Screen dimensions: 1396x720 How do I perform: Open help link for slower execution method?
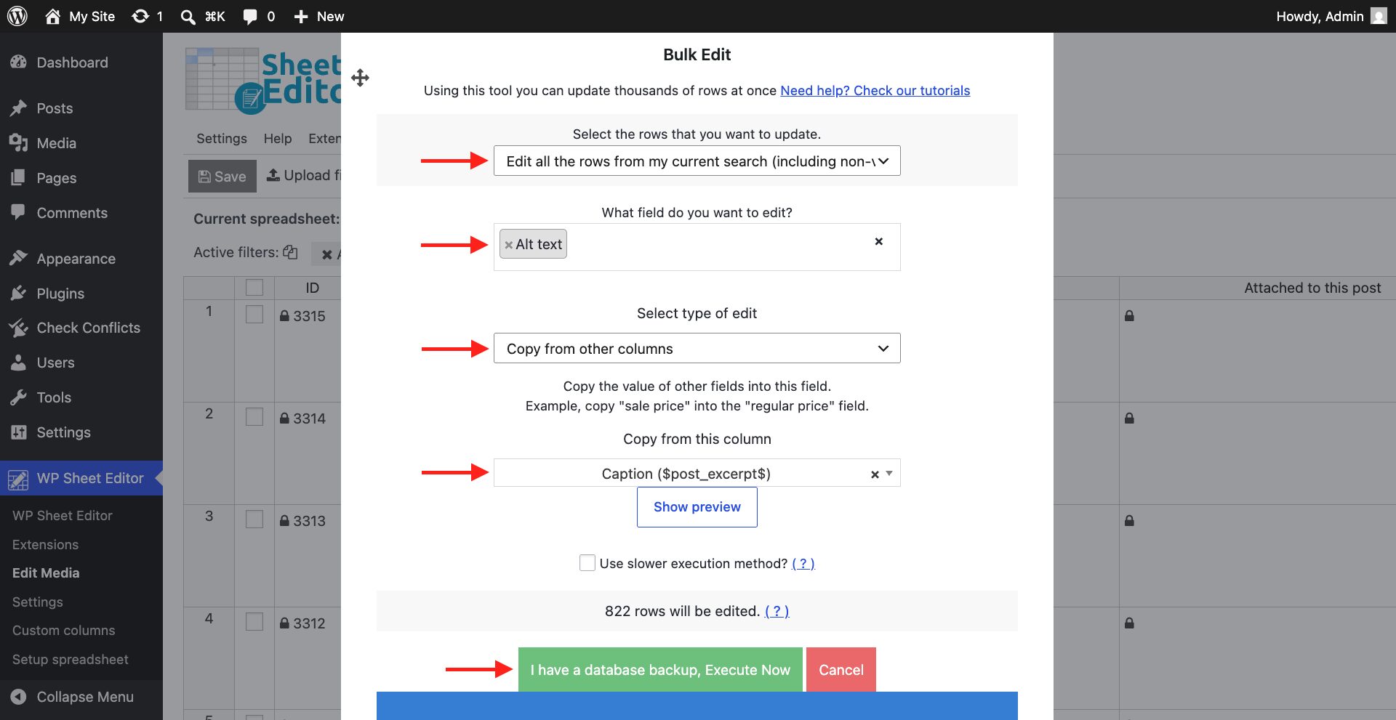803,564
